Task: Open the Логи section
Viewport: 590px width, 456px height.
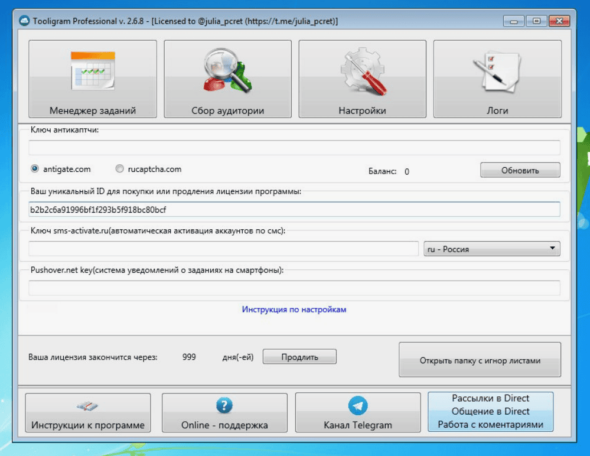Action: pyautogui.click(x=497, y=79)
